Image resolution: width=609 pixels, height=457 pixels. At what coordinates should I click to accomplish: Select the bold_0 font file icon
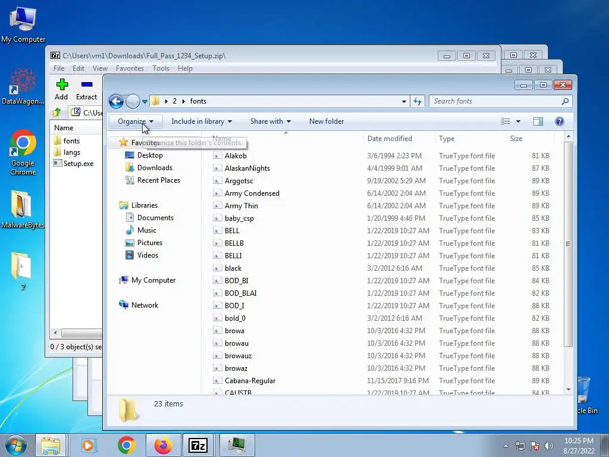tap(217, 318)
